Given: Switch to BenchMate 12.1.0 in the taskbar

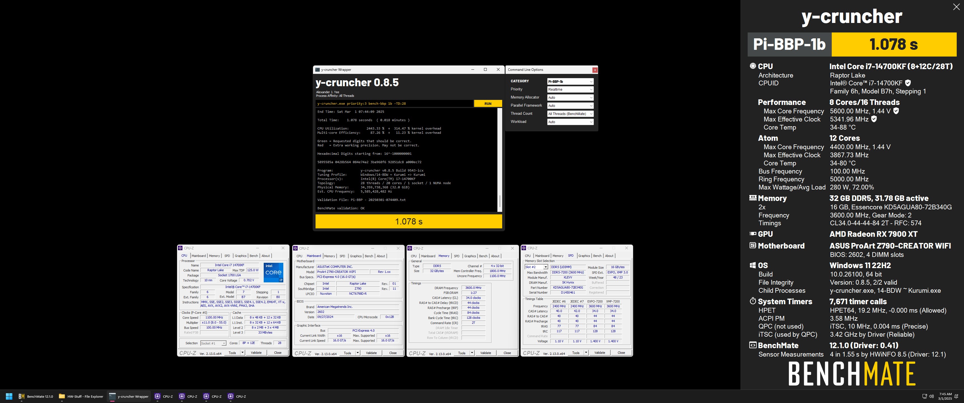Looking at the screenshot, I should tap(36, 396).
